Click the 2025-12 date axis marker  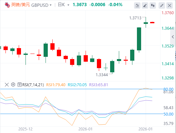click(x=26, y=129)
